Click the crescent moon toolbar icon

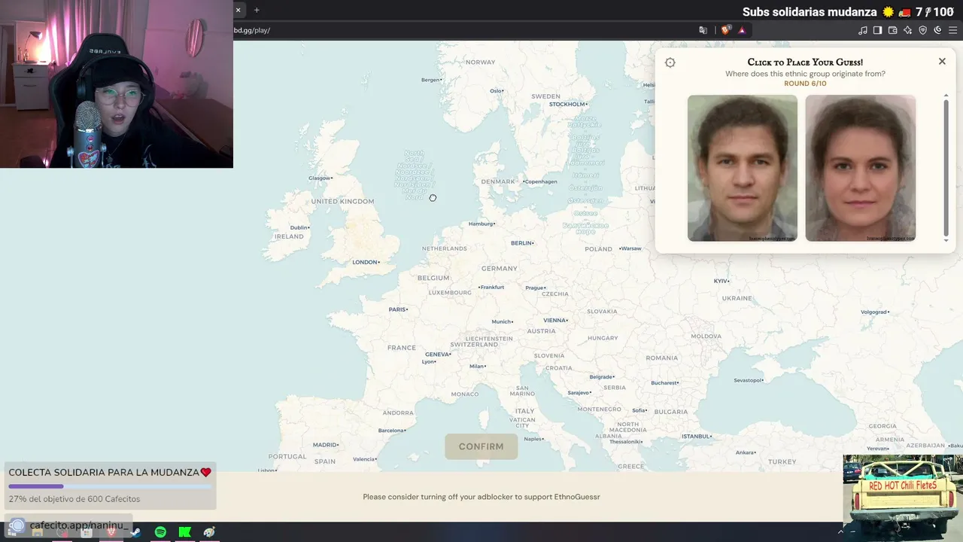point(937,30)
